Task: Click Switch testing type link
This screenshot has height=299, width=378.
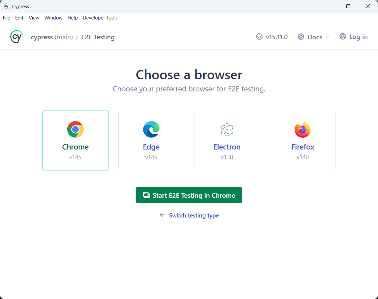Action: (x=194, y=216)
